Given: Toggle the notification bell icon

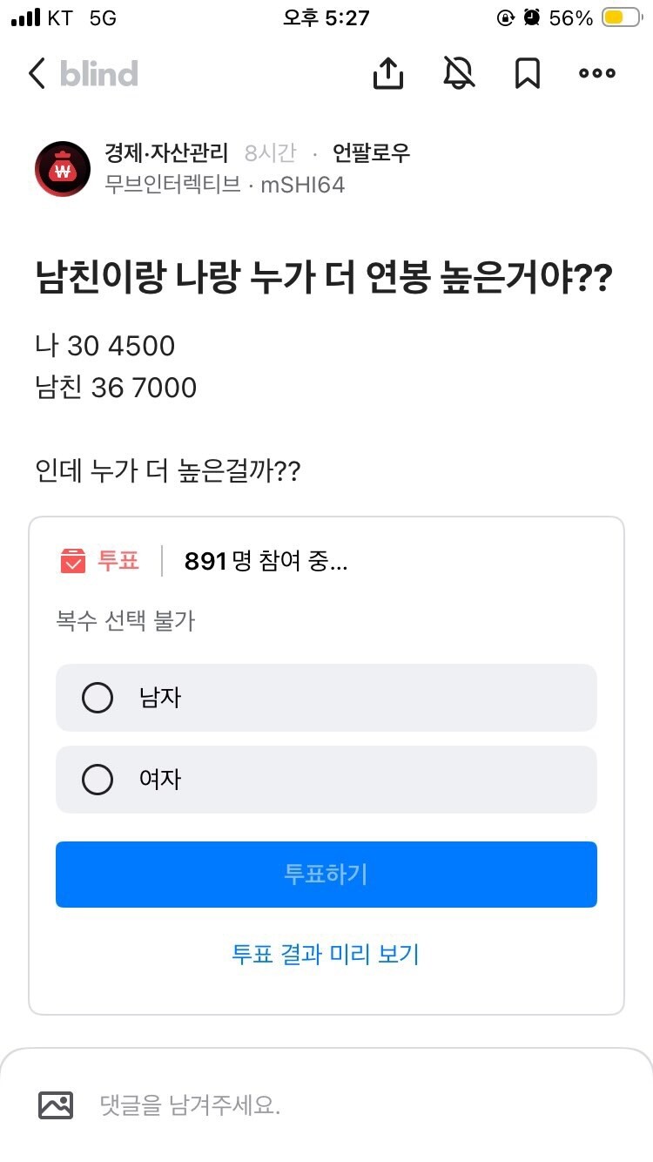Looking at the screenshot, I should (x=459, y=74).
